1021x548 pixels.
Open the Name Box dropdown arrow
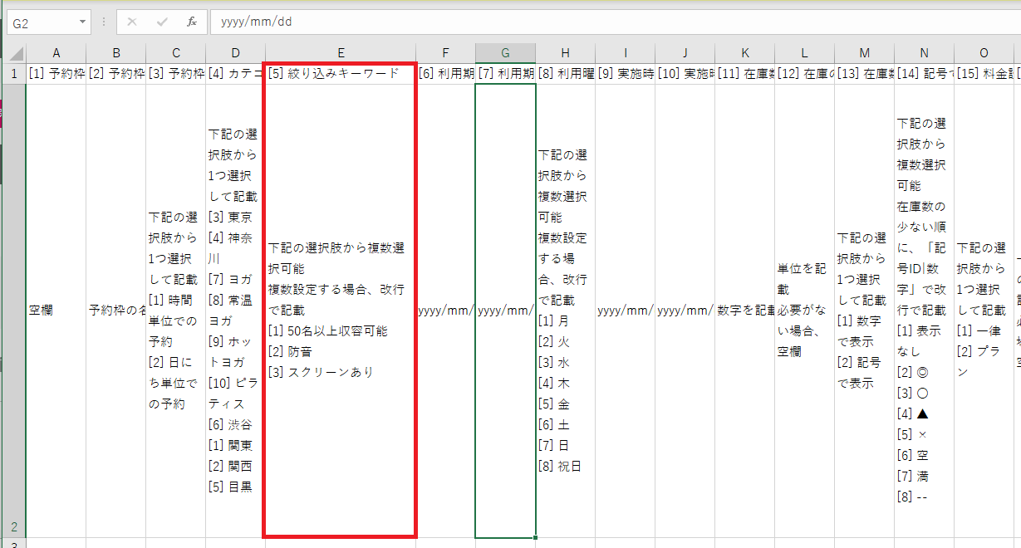[82, 22]
